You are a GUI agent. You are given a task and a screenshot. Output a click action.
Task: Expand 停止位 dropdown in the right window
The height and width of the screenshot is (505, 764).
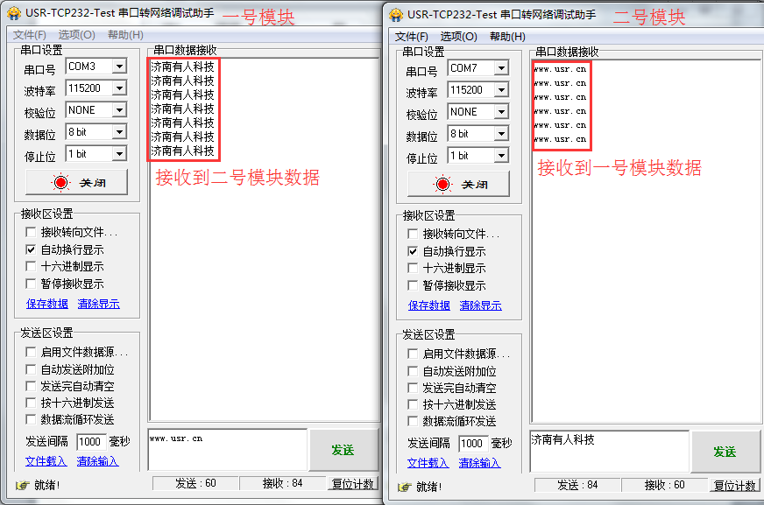[500, 156]
